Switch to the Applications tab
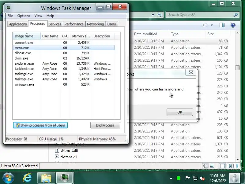Viewport: 245px width, 184px height. 18,24
